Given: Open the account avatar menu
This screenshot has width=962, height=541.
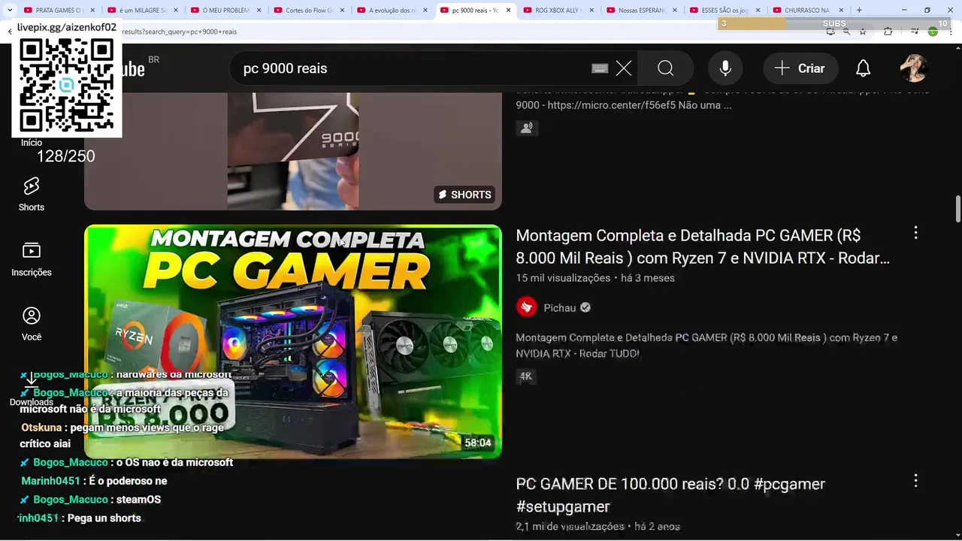Looking at the screenshot, I should click(914, 68).
